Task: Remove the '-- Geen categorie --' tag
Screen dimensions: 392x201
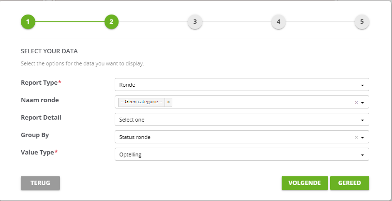Action: pos(168,102)
